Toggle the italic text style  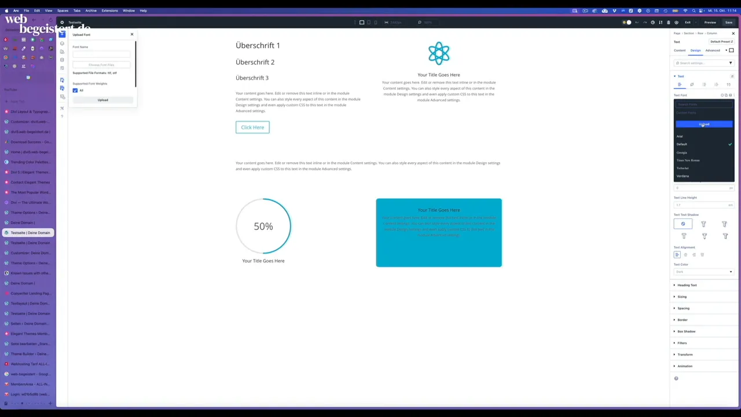692,85
